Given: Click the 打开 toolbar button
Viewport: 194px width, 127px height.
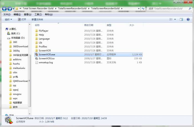Looking at the screenshot, I should (x=22, y=19).
